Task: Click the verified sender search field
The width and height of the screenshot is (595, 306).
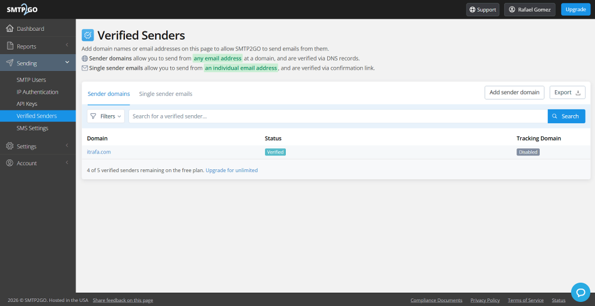Action: 338,116
